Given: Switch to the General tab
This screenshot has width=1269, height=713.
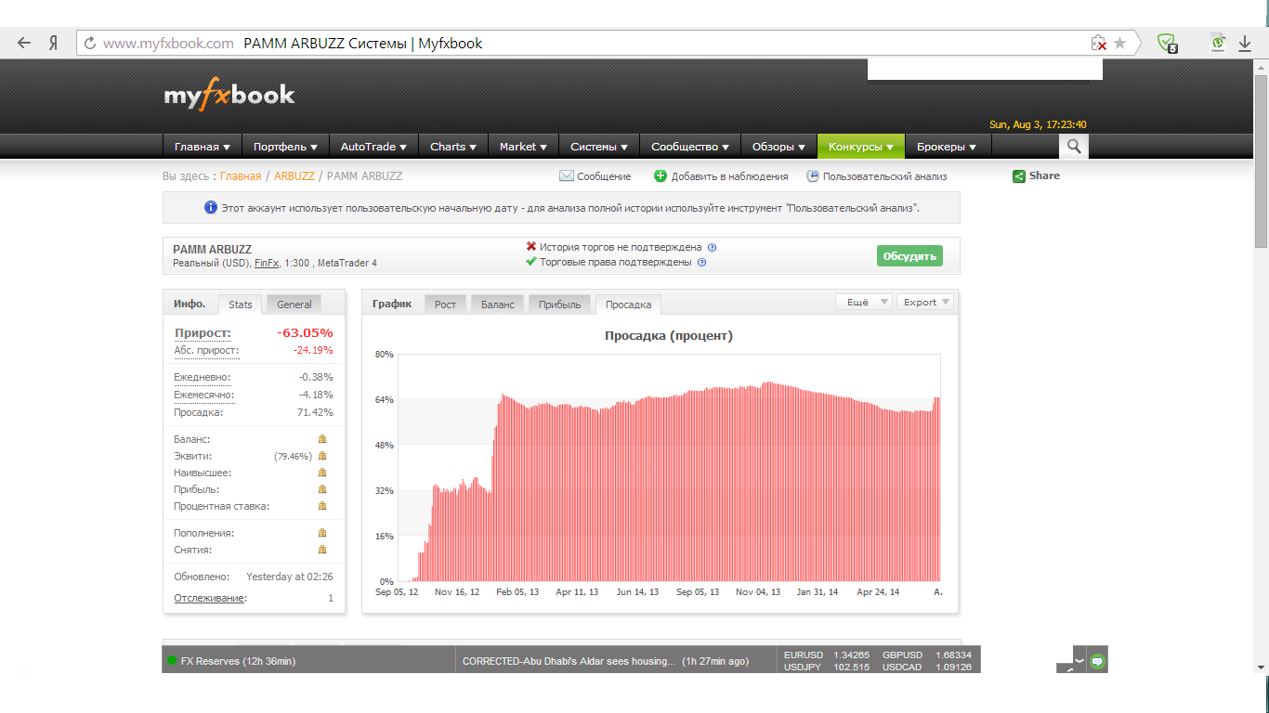Looking at the screenshot, I should tap(294, 305).
